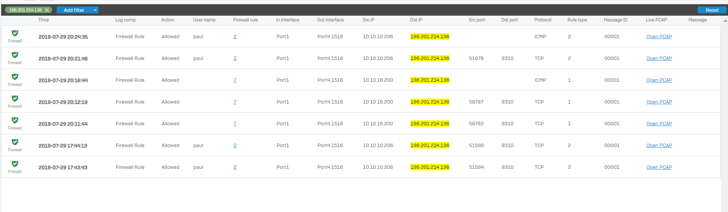This screenshot has width=728, height=212.
Task: Click the Protocol column header
Action: point(542,20)
